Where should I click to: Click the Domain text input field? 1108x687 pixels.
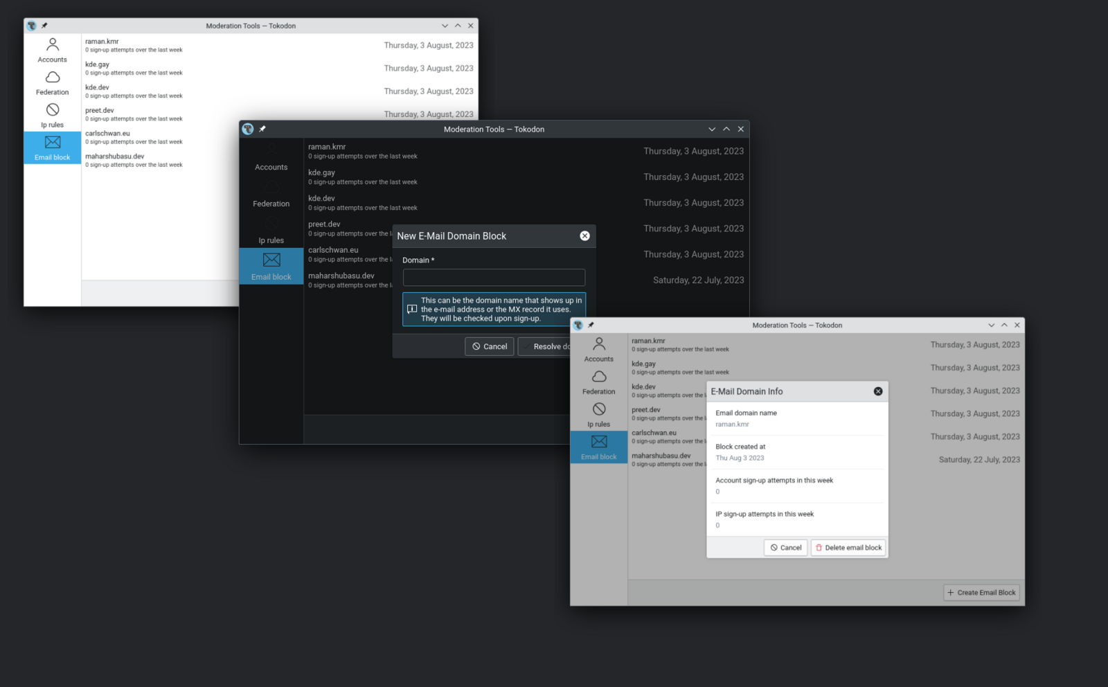coord(494,278)
